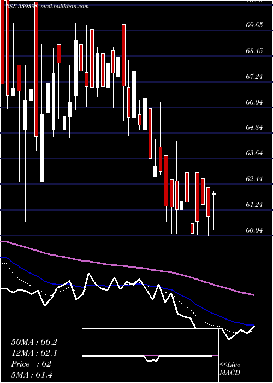Viewport: 273px width, 383px height.
Task: Click the 61.24 price axis label
Action: pos(254,205)
